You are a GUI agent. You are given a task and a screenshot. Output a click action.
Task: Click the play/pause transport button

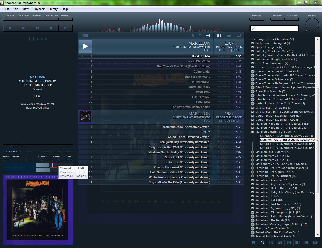pos(38,28)
